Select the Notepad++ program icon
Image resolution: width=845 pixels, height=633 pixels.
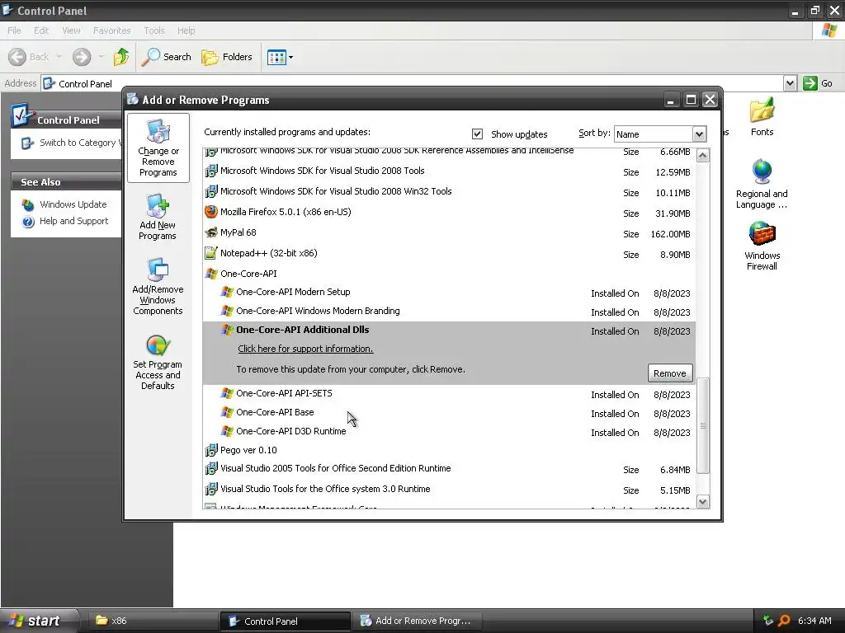point(210,253)
